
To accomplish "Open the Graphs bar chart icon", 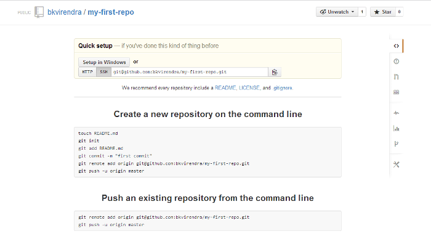I will (396, 129).
